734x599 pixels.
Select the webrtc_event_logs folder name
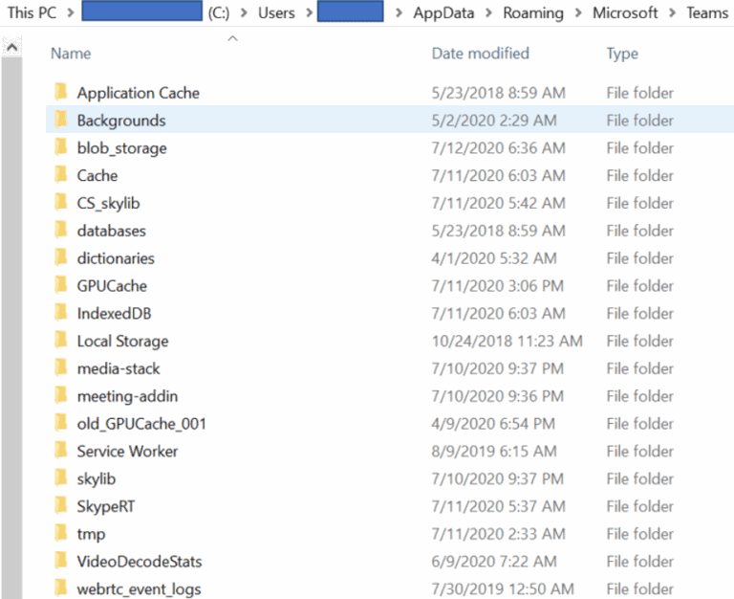(139, 589)
